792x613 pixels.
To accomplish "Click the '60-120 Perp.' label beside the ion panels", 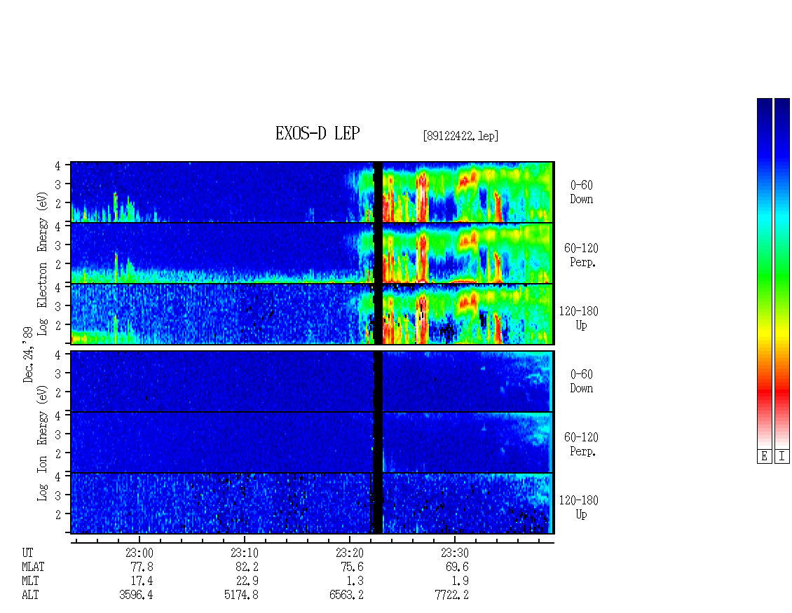I will [581, 444].
